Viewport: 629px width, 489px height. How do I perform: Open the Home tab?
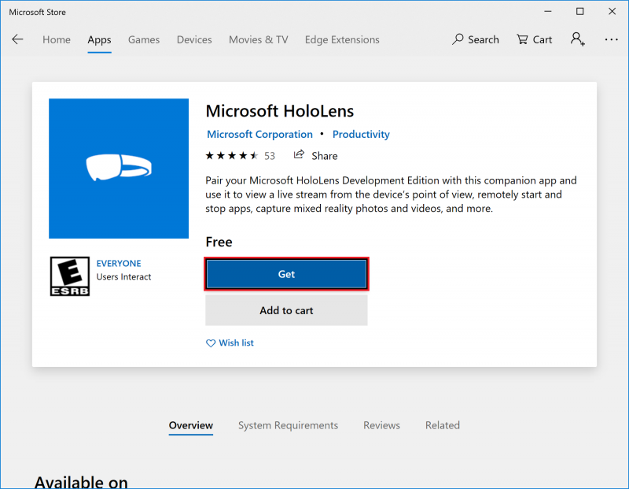click(x=57, y=40)
